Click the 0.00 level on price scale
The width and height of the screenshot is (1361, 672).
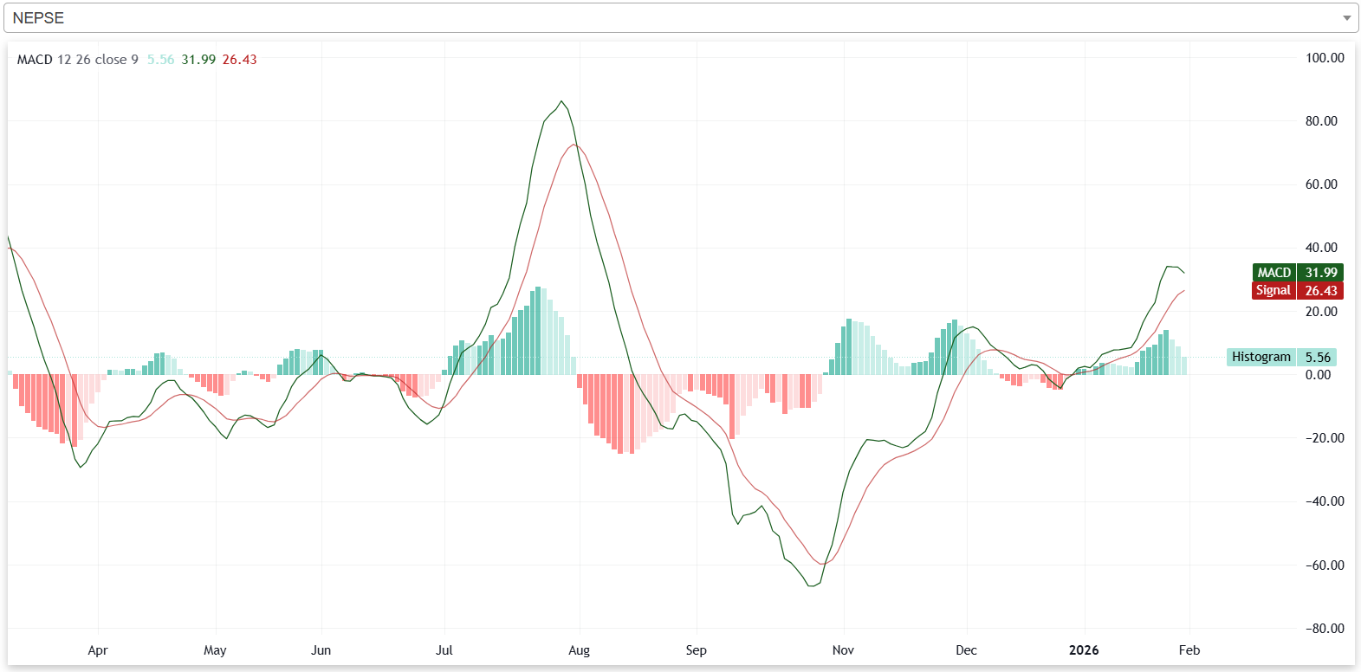pos(1318,375)
